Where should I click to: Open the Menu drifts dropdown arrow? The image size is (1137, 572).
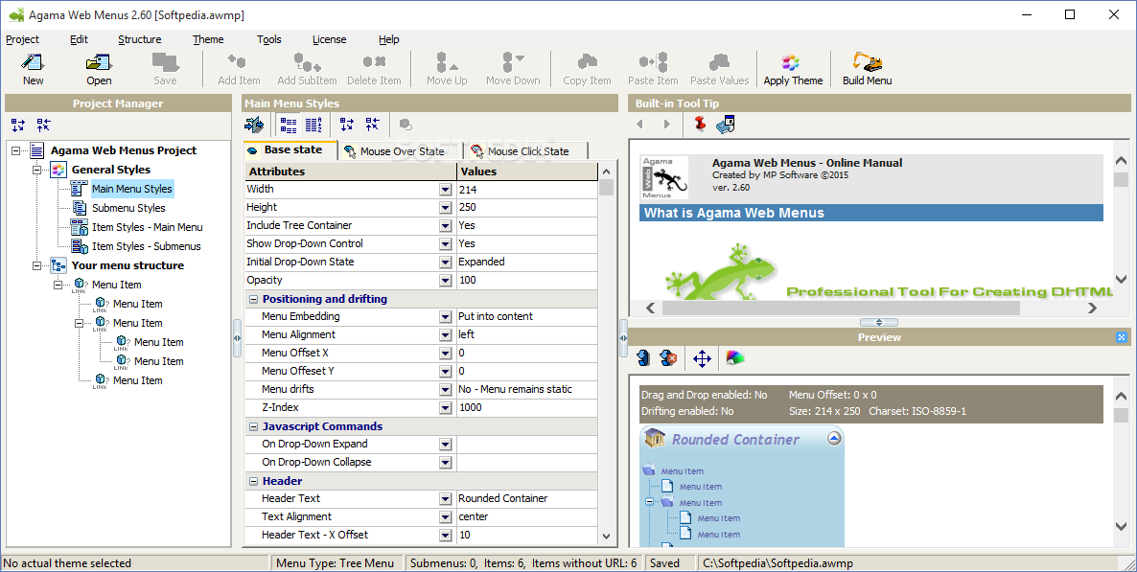[x=445, y=389]
